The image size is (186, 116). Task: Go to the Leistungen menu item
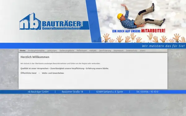point(52,50)
